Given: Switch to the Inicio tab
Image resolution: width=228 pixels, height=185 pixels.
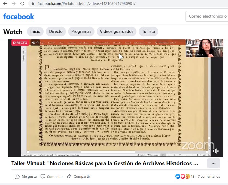Looking at the screenshot, I should coord(35,32).
